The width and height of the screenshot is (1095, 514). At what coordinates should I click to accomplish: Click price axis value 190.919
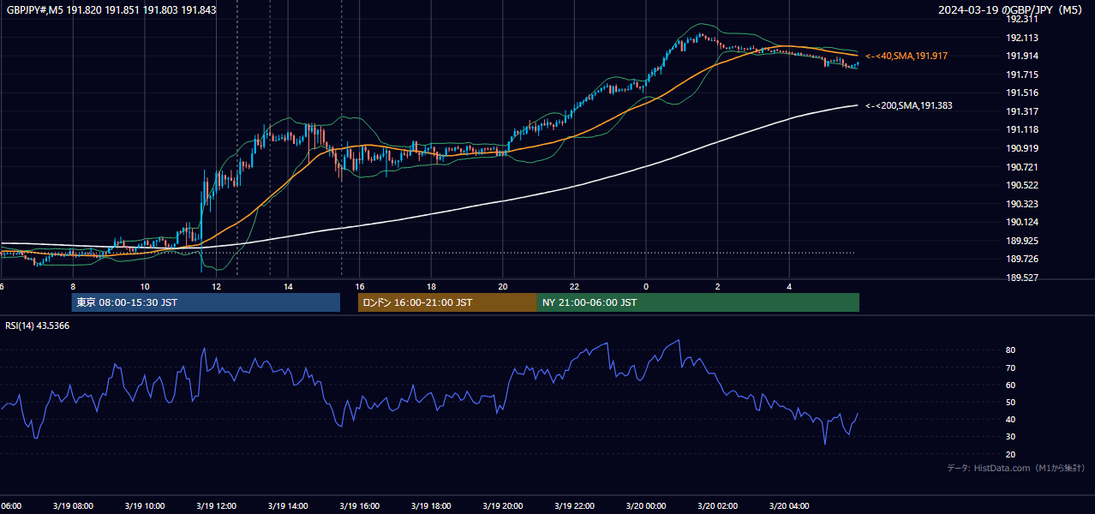pyautogui.click(x=1022, y=148)
